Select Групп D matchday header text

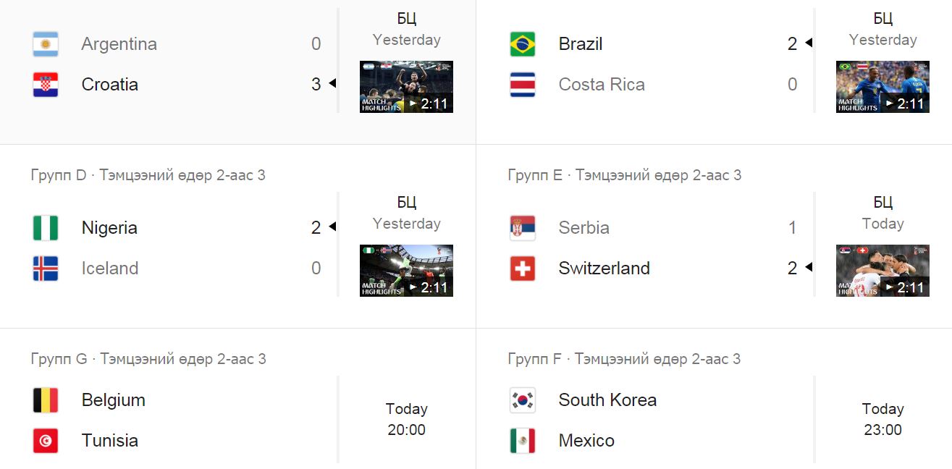click(148, 175)
